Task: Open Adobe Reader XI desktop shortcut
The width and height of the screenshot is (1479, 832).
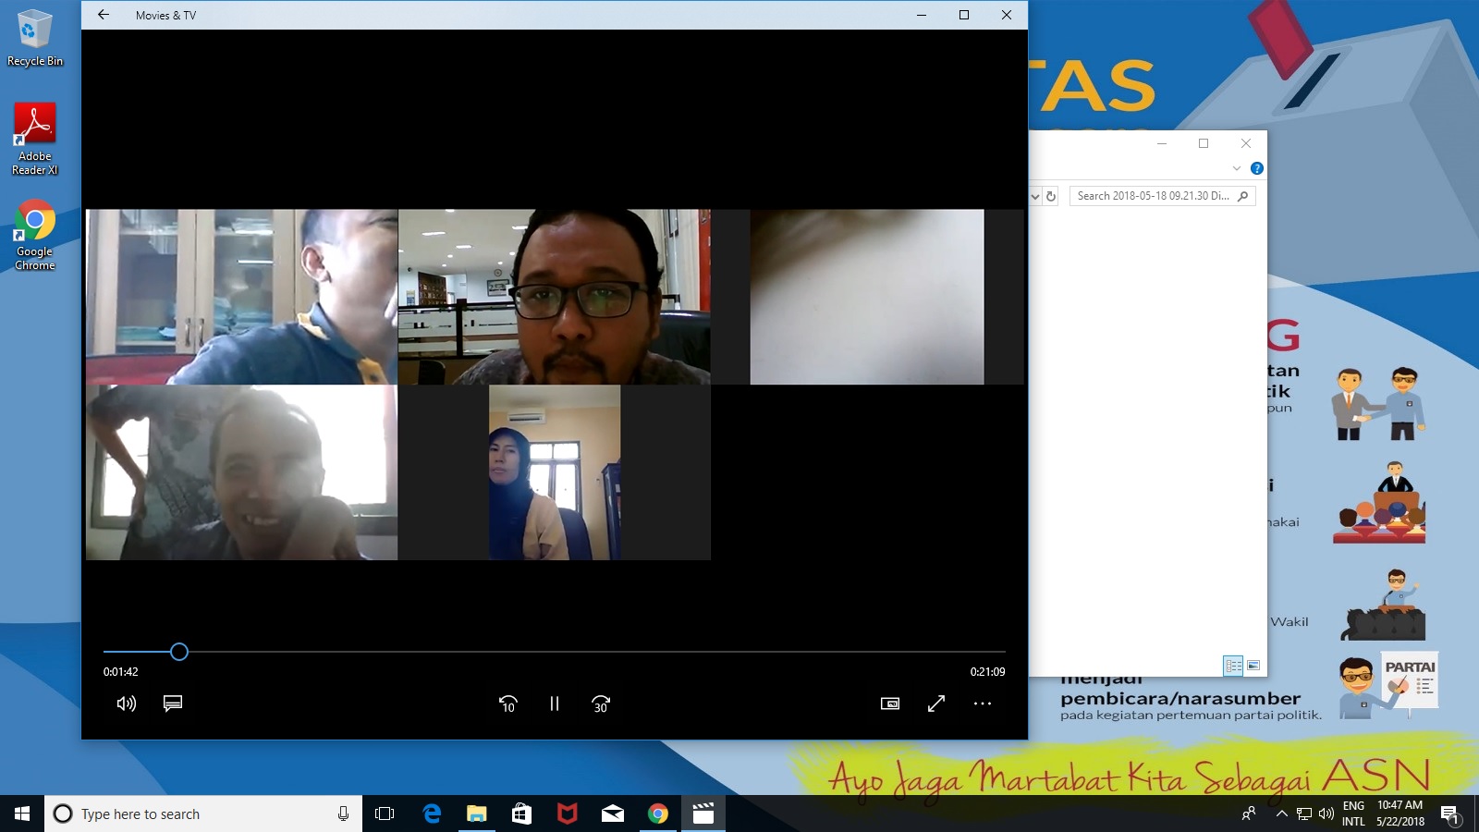Action: 35,139
